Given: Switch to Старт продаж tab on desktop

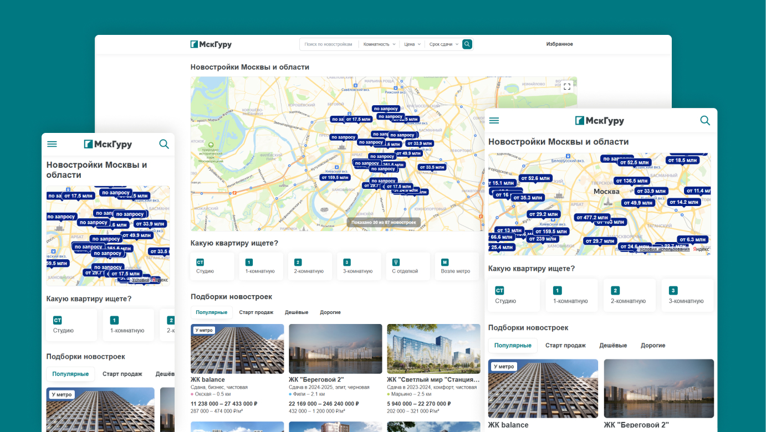Looking at the screenshot, I should pyautogui.click(x=256, y=312).
